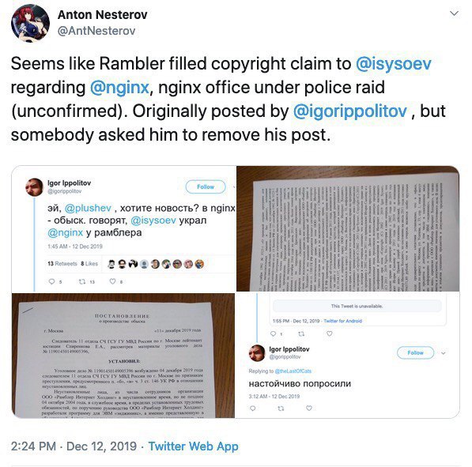The height and width of the screenshot is (467, 472).
Task: Open the ПОСТАНОВЛЕНИЕ document photo
Action: (123, 356)
